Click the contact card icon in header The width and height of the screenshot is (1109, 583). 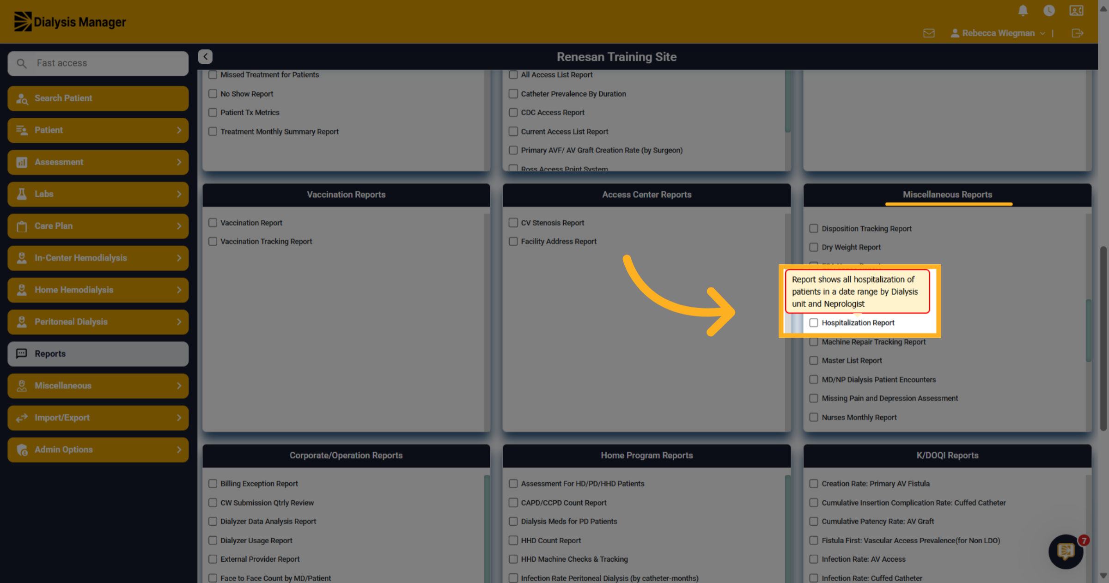point(1076,11)
